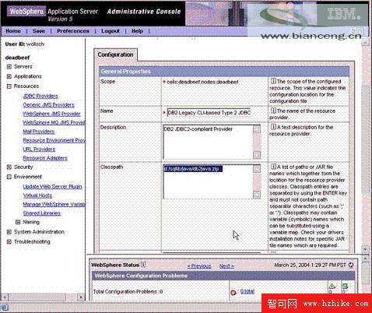Click Logout in the menu bar
This screenshot has width=372, height=313.
111,31
